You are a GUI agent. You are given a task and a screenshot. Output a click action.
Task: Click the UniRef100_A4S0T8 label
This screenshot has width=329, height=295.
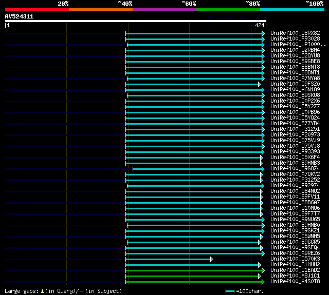pos(295,282)
